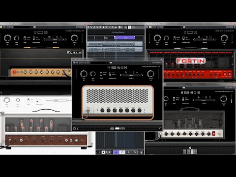236x177 pixels.
Task: Open cab section round icon in center window
Action: point(122,67)
